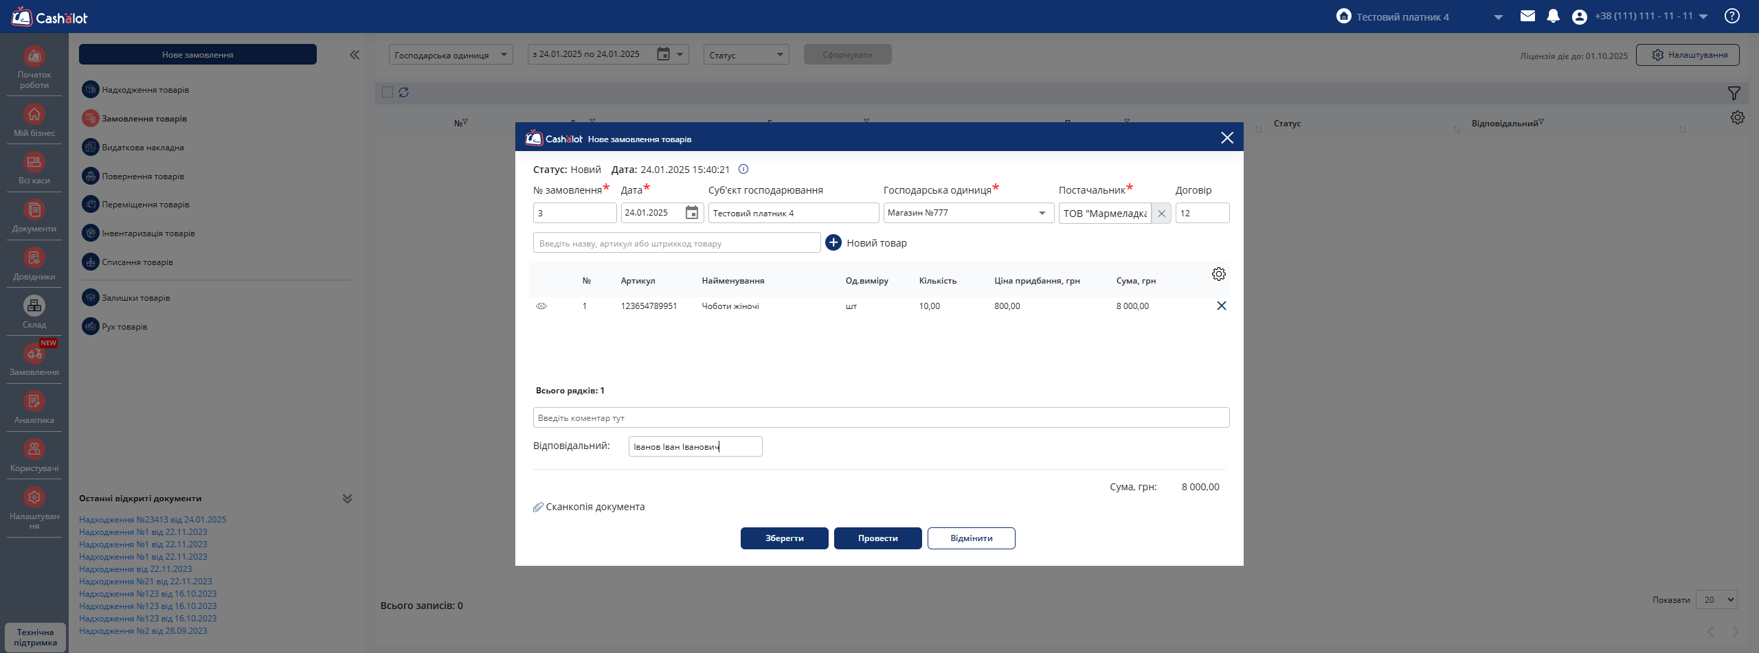The image size is (1759, 653).
Task: Toggle eye icon on Чоботи жіночі row
Action: pyautogui.click(x=541, y=306)
